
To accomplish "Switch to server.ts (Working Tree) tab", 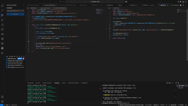I will click(68, 5).
